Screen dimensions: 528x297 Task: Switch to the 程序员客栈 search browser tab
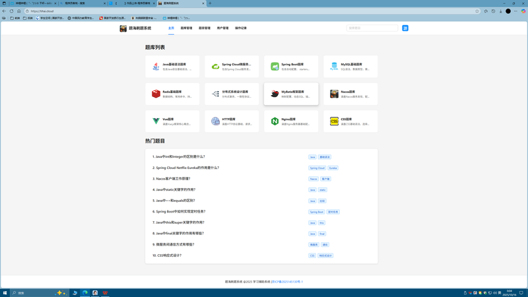tap(82, 3)
